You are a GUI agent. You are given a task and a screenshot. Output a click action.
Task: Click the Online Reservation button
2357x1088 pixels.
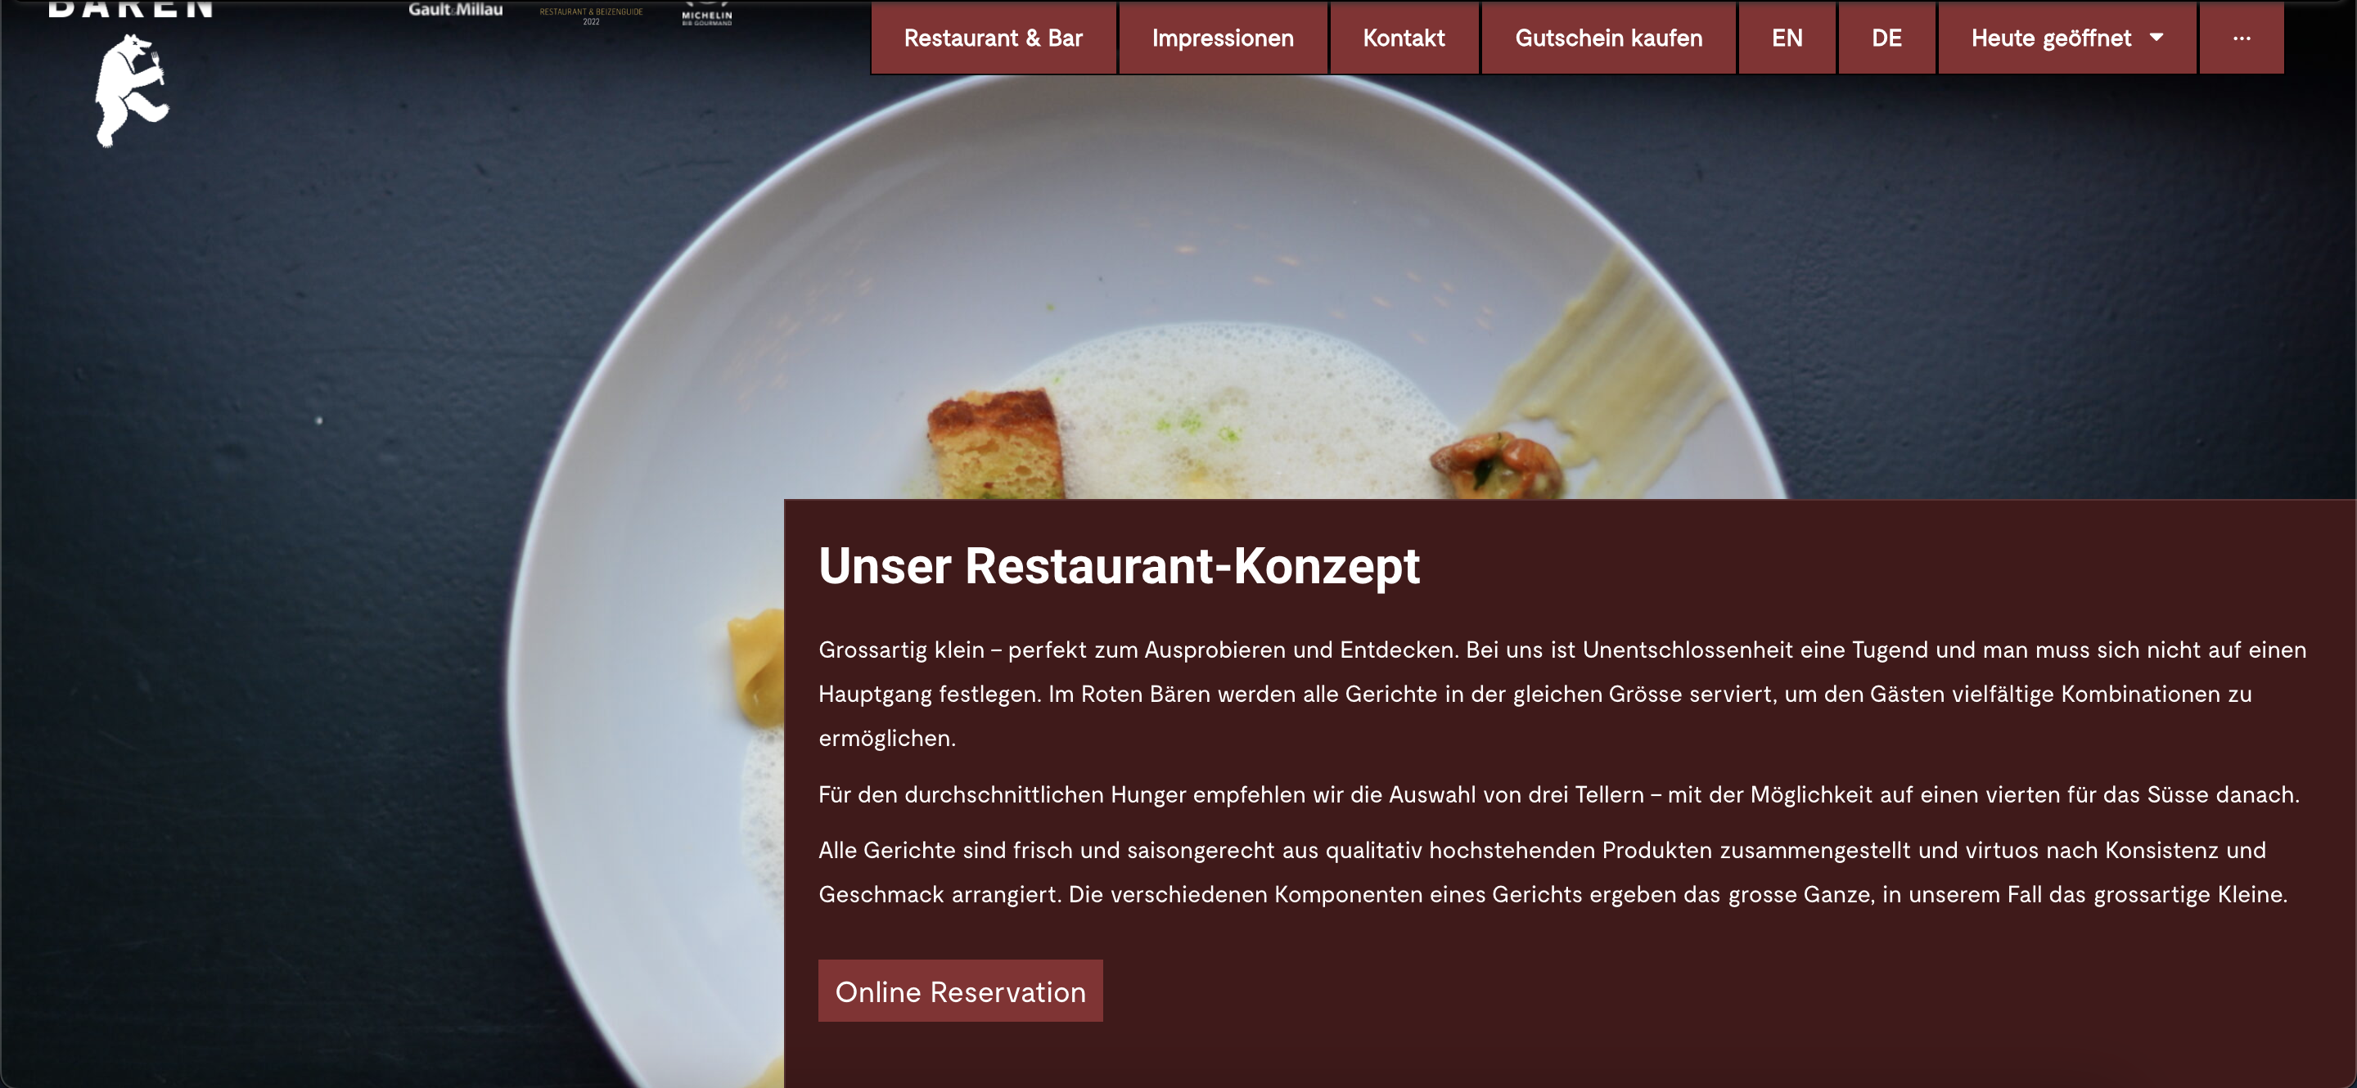[960, 991]
